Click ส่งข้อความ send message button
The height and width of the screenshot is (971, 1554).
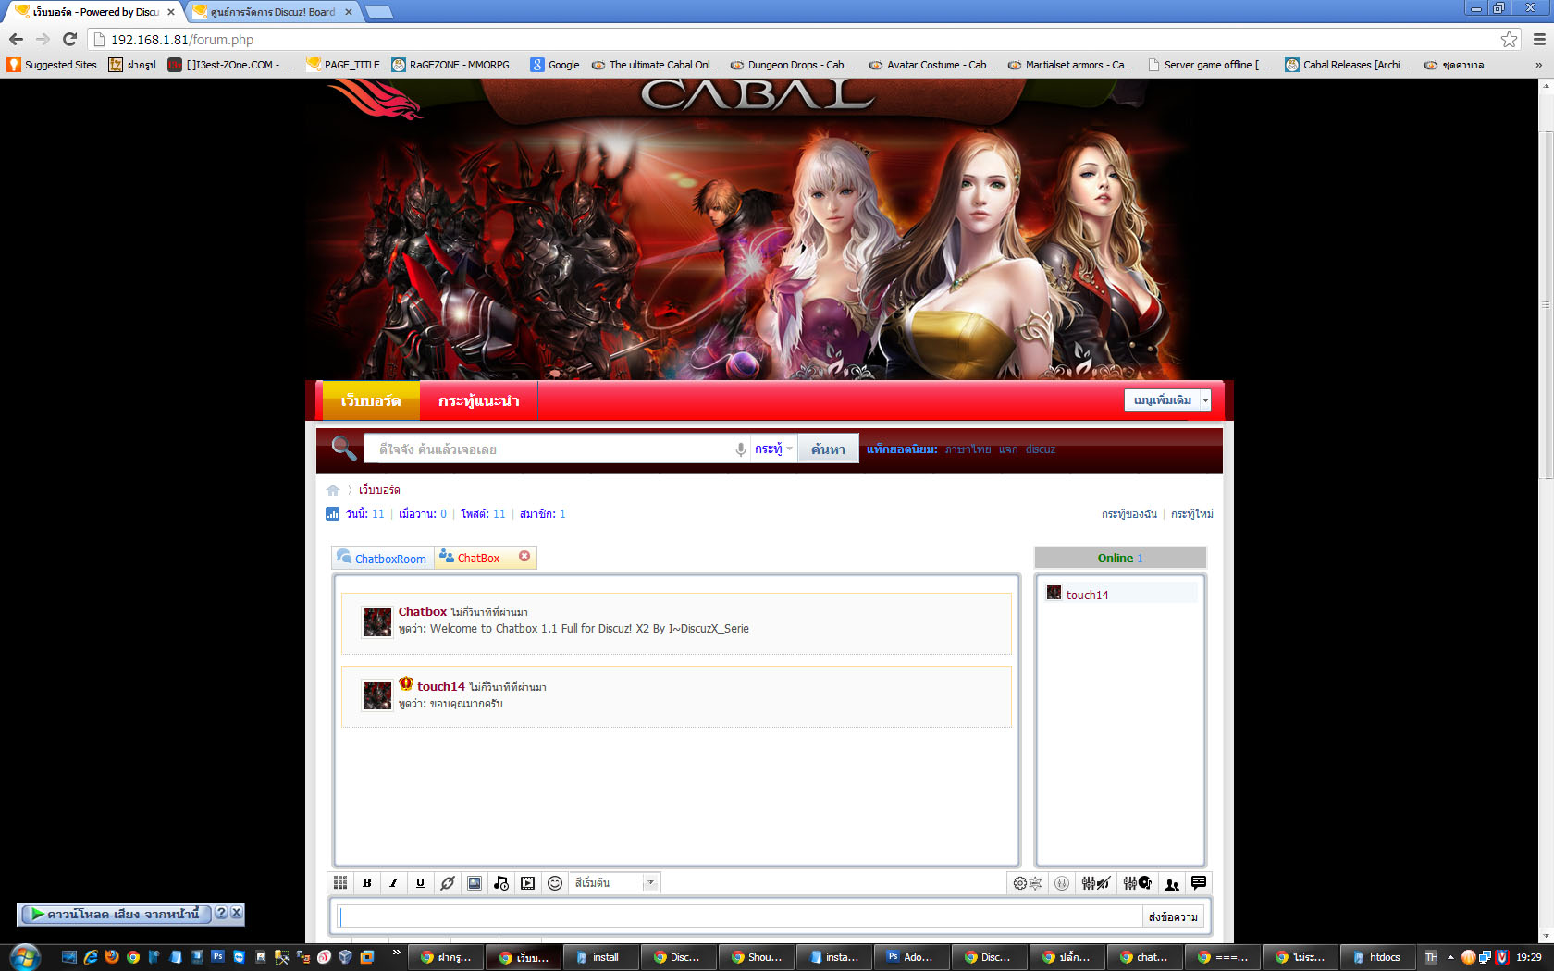(x=1173, y=916)
